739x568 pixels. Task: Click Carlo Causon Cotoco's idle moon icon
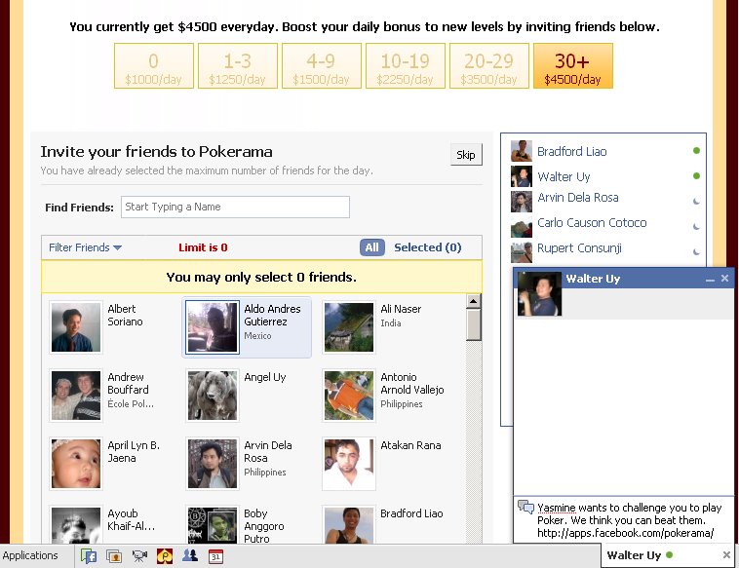point(696,227)
